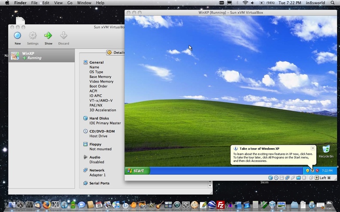Click the 'Host Drive' entry
Image resolution: width=340 pixels, height=212 pixels.
coord(98,136)
